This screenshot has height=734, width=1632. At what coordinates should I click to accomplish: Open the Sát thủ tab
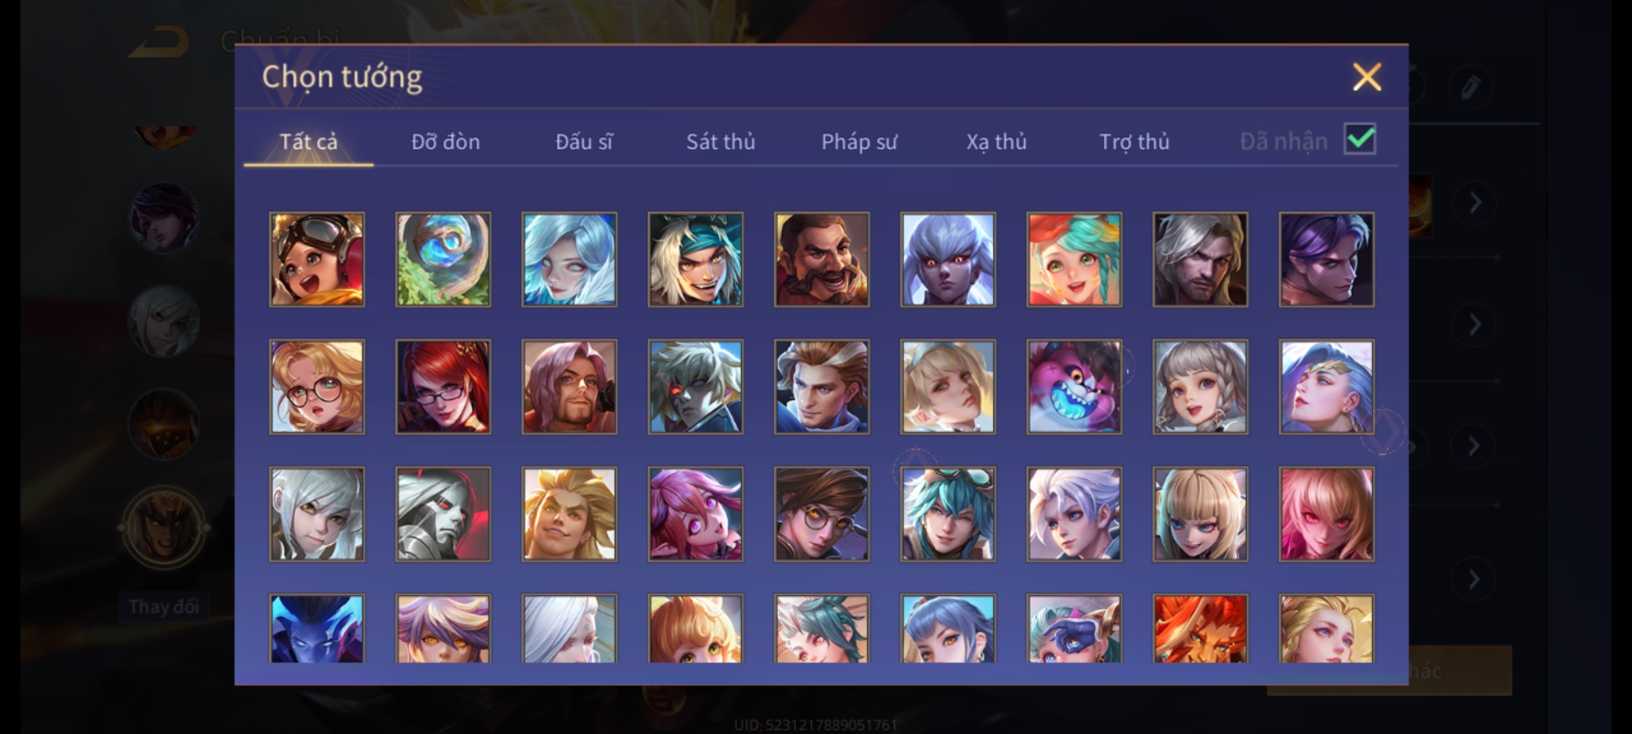click(721, 141)
